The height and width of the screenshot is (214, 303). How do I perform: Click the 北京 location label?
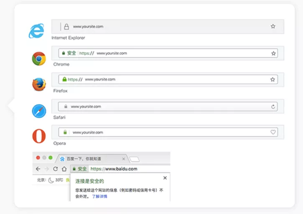pyautogui.click(x=41, y=180)
